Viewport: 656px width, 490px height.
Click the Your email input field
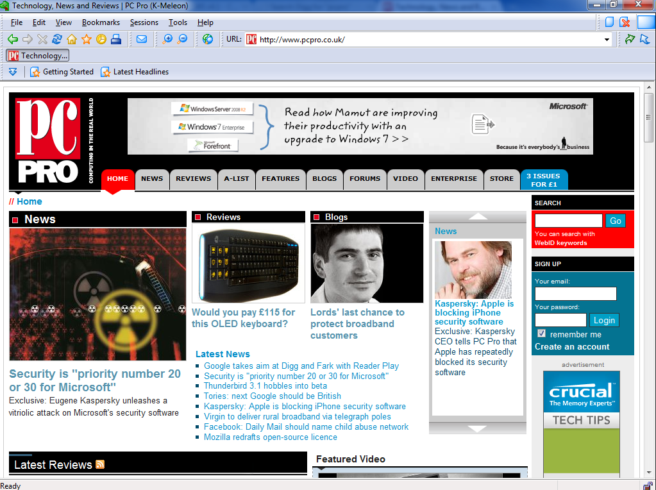click(x=576, y=293)
